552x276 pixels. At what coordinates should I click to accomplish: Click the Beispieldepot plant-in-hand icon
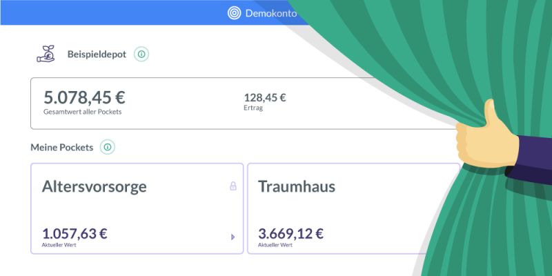pyautogui.click(x=46, y=54)
